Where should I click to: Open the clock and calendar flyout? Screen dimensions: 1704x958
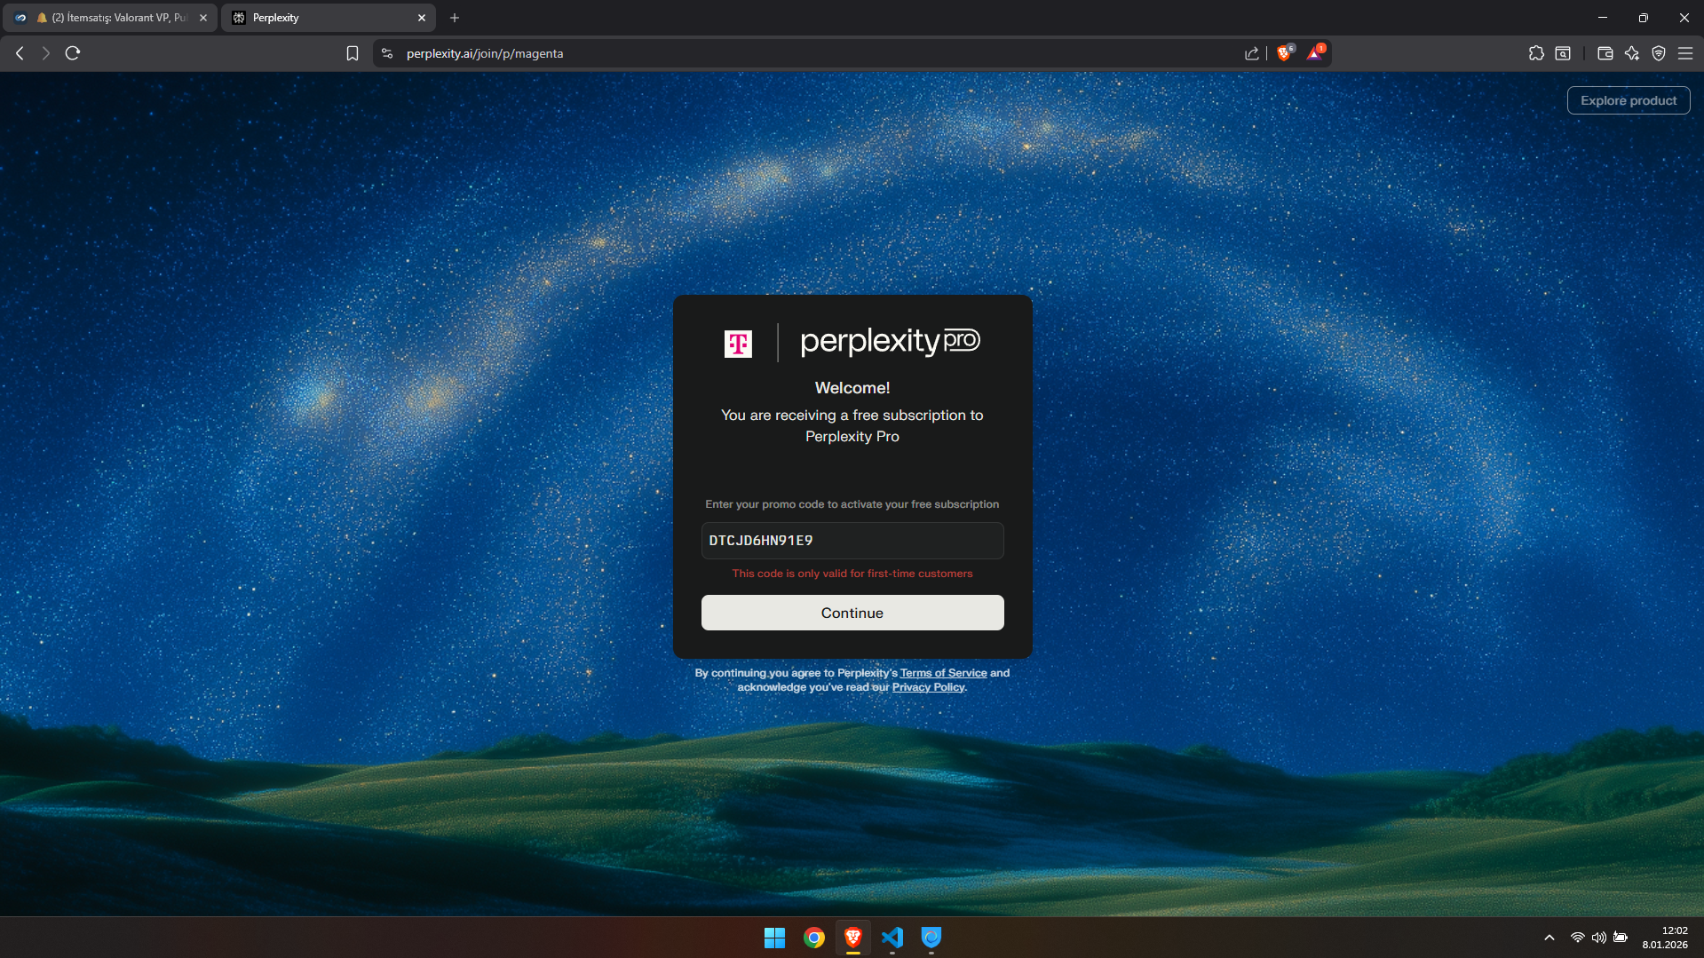pos(1665,938)
